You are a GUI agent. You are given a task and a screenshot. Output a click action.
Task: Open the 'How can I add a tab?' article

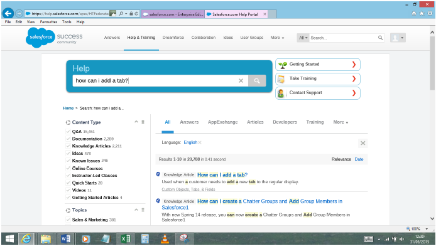point(222,175)
